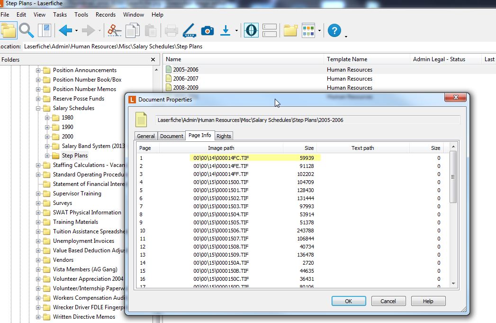Open the Records menu
496x323 pixels.
(105, 15)
